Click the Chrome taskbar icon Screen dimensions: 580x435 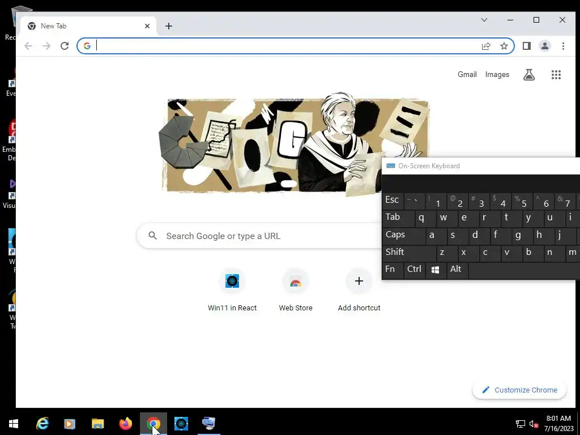(x=153, y=424)
